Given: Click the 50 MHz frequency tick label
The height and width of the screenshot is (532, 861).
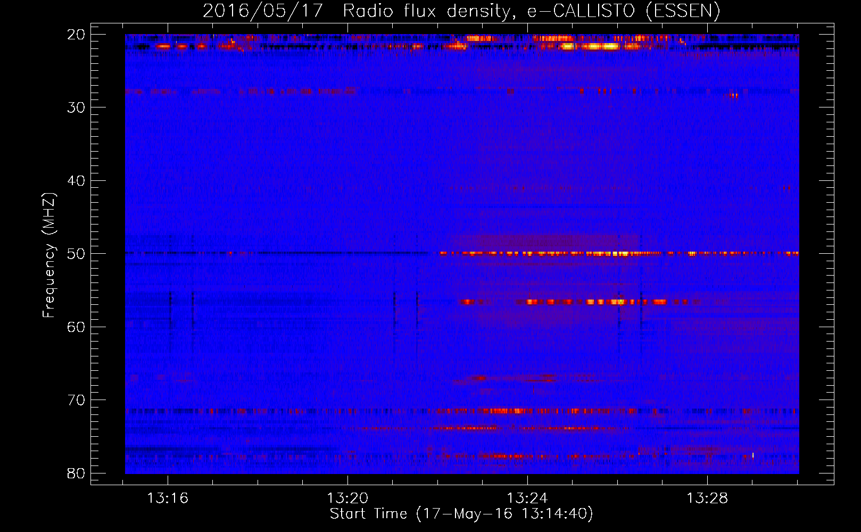Looking at the screenshot, I should [76, 254].
